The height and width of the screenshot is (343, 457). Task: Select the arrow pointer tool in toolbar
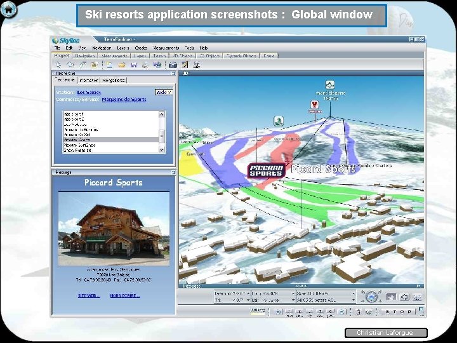(58, 65)
